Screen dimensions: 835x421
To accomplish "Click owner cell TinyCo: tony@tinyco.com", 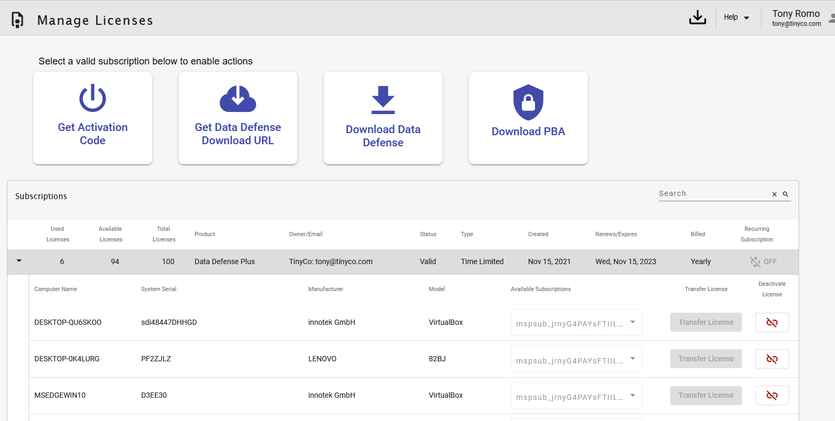I will [331, 261].
